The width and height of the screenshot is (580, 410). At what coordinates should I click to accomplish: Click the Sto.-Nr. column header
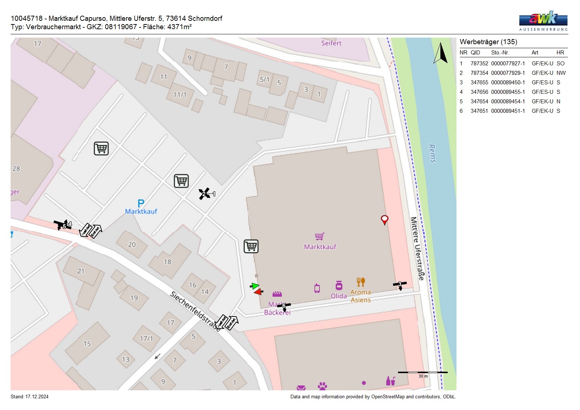(500, 53)
